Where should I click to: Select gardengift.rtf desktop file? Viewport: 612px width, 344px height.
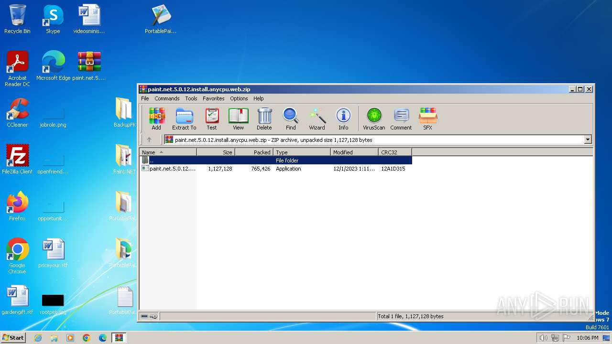[17, 300]
